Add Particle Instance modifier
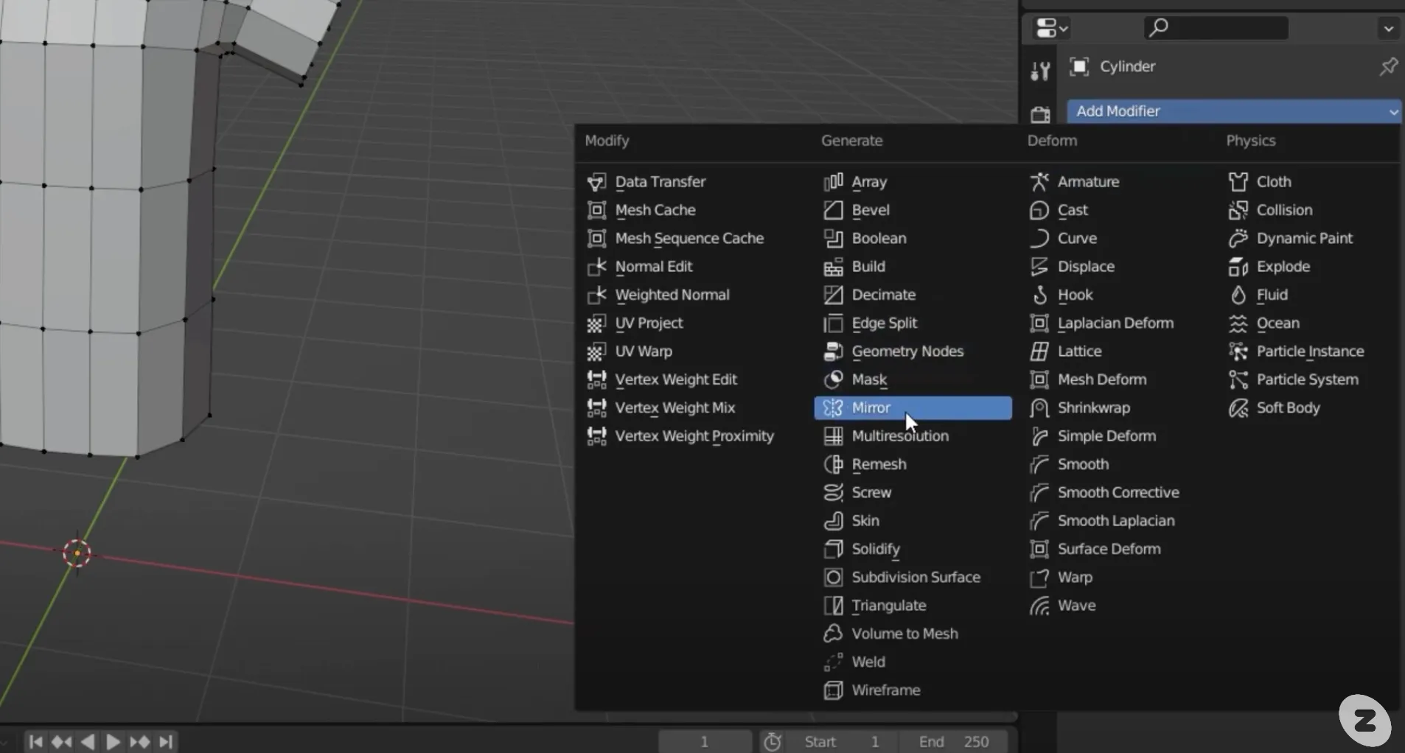Screen dimensions: 1405x753 point(1308,351)
